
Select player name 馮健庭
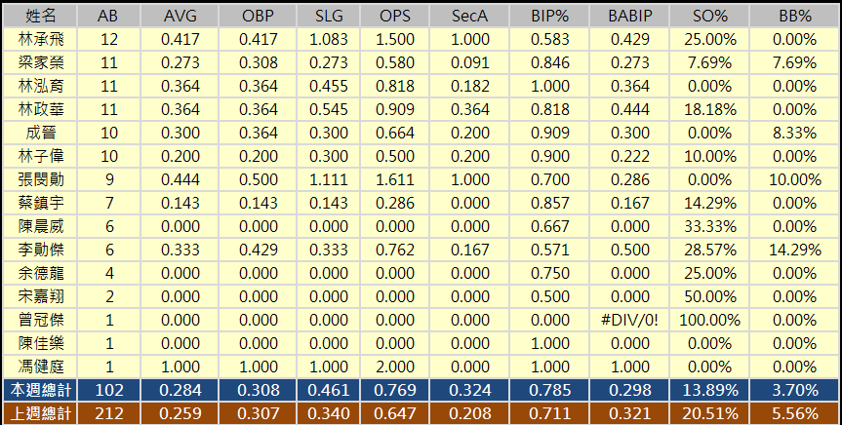tap(41, 367)
